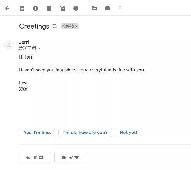
Task: Click the 收件箱 label chip
Action: pyautogui.click(x=68, y=26)
